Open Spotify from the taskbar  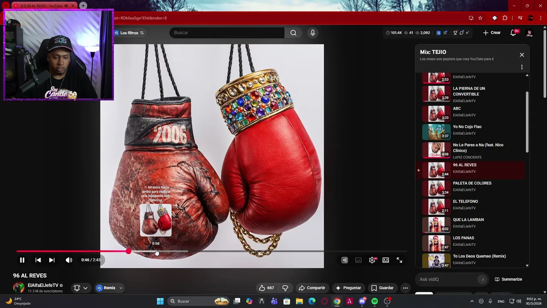[375, 301]
